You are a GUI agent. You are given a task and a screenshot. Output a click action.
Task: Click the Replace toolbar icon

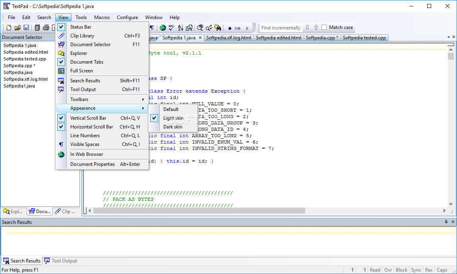209,28
